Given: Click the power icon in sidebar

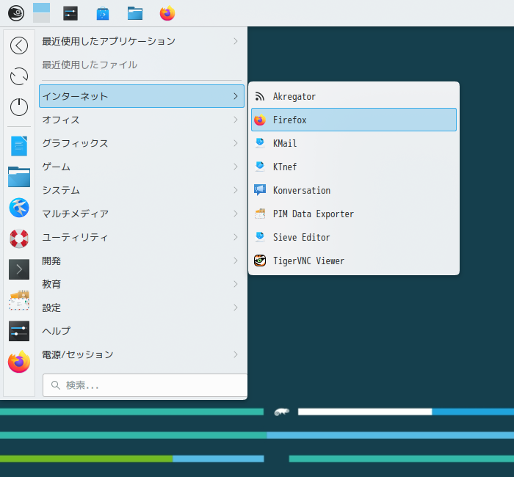Looking at the screenshot, I should tap(19, 107).
